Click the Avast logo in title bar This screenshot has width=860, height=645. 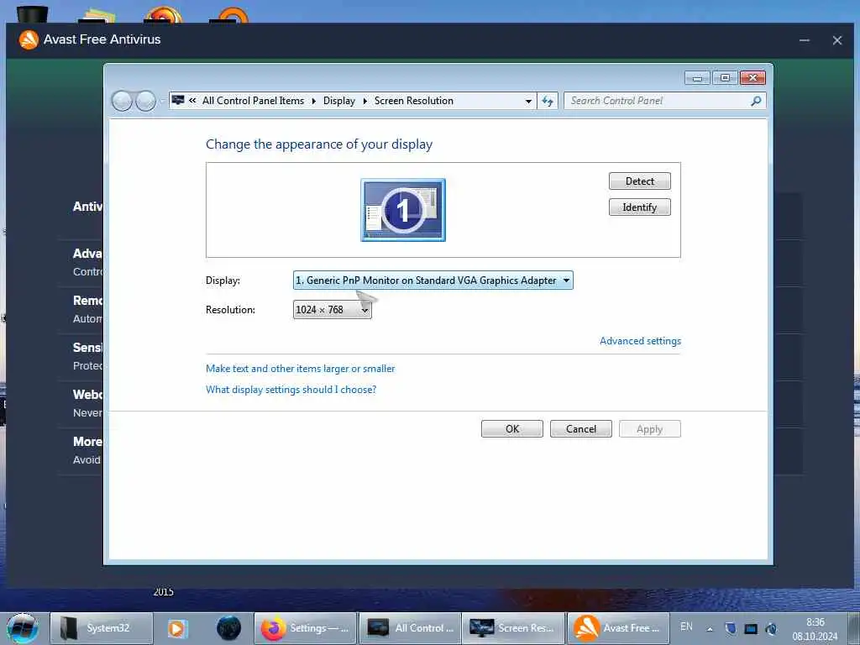[29, 39]
